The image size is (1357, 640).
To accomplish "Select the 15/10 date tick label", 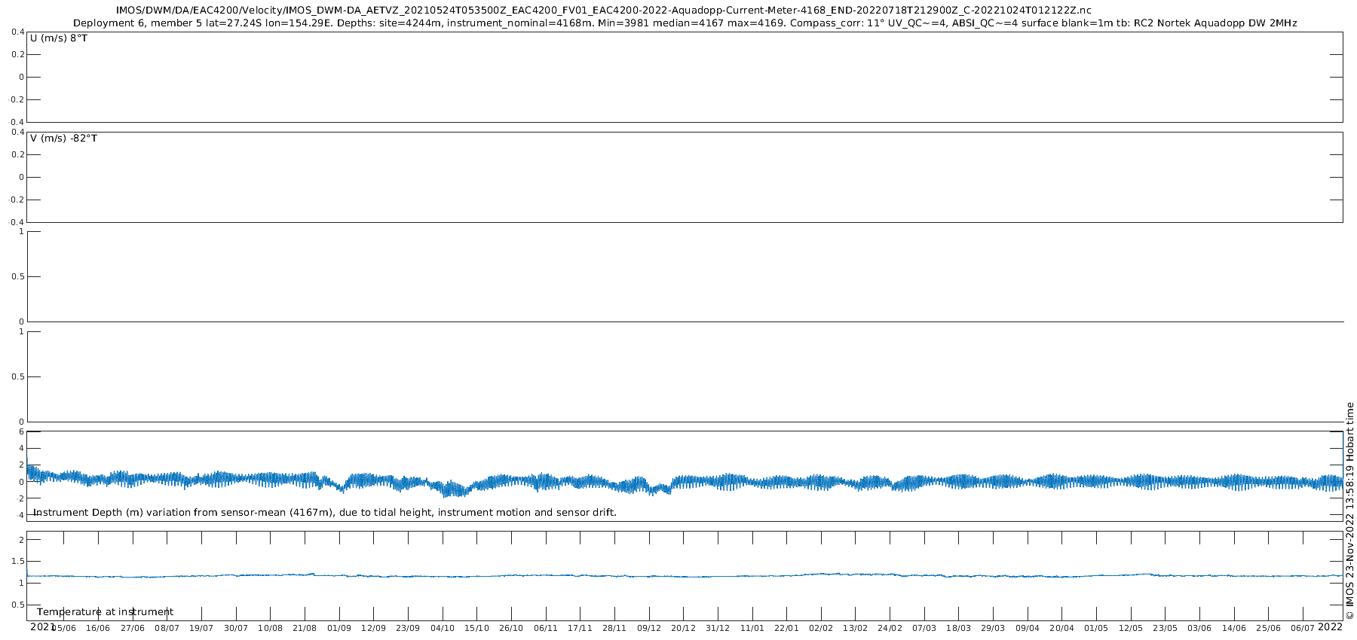I will pyautogui.click(x=476, y=628).
